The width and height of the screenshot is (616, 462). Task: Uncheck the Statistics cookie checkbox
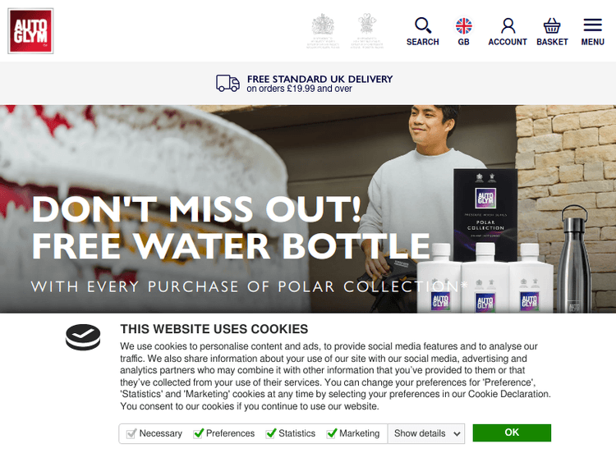tap(271, 433)
